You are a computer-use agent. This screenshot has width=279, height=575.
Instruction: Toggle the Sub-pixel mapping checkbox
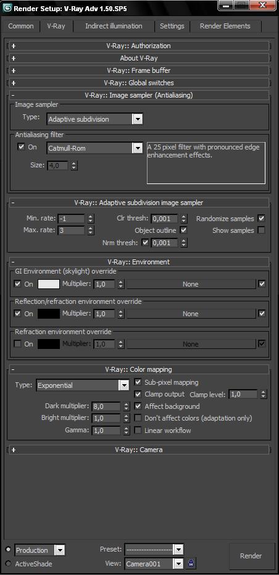pos(138,382)
